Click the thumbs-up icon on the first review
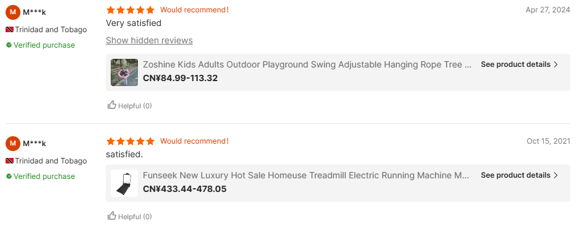The width and height of the screenshot is (579, 226). (x=112, y=105)
